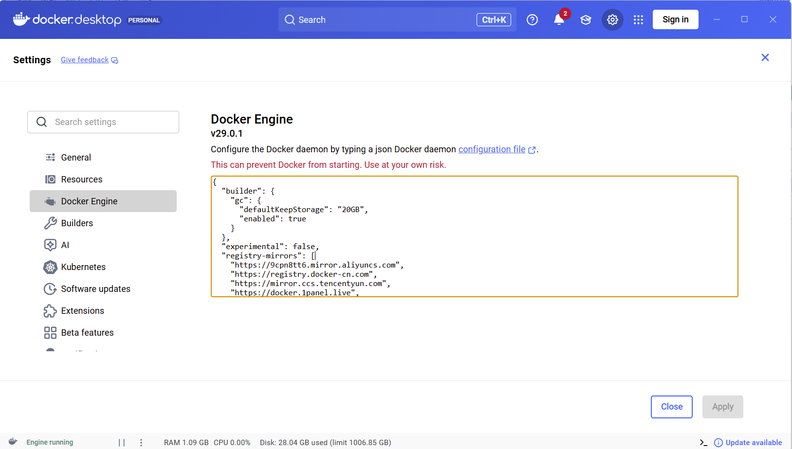Click the Disk 28.04 GB used entry
This screenshot has width=792, height=449.
(x=325, y=443)
